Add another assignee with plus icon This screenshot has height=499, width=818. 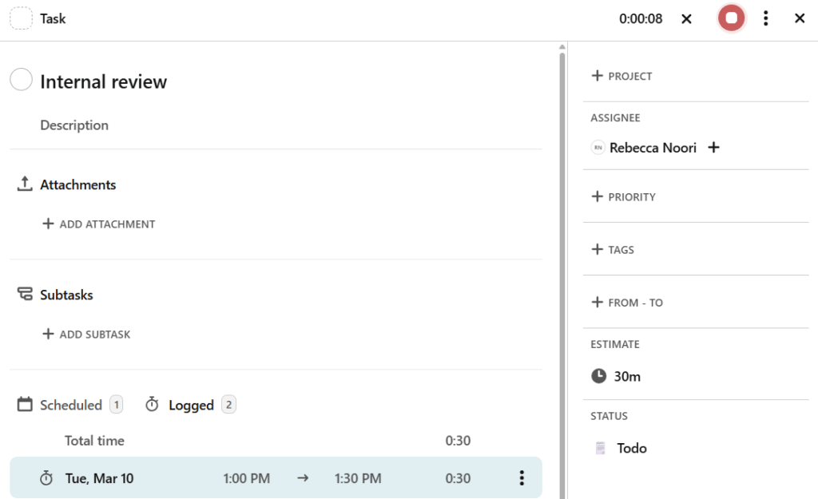coord(714,148)
